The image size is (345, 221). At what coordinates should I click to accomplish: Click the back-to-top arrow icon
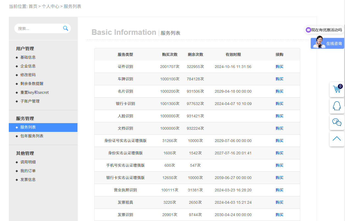[337, 139]
